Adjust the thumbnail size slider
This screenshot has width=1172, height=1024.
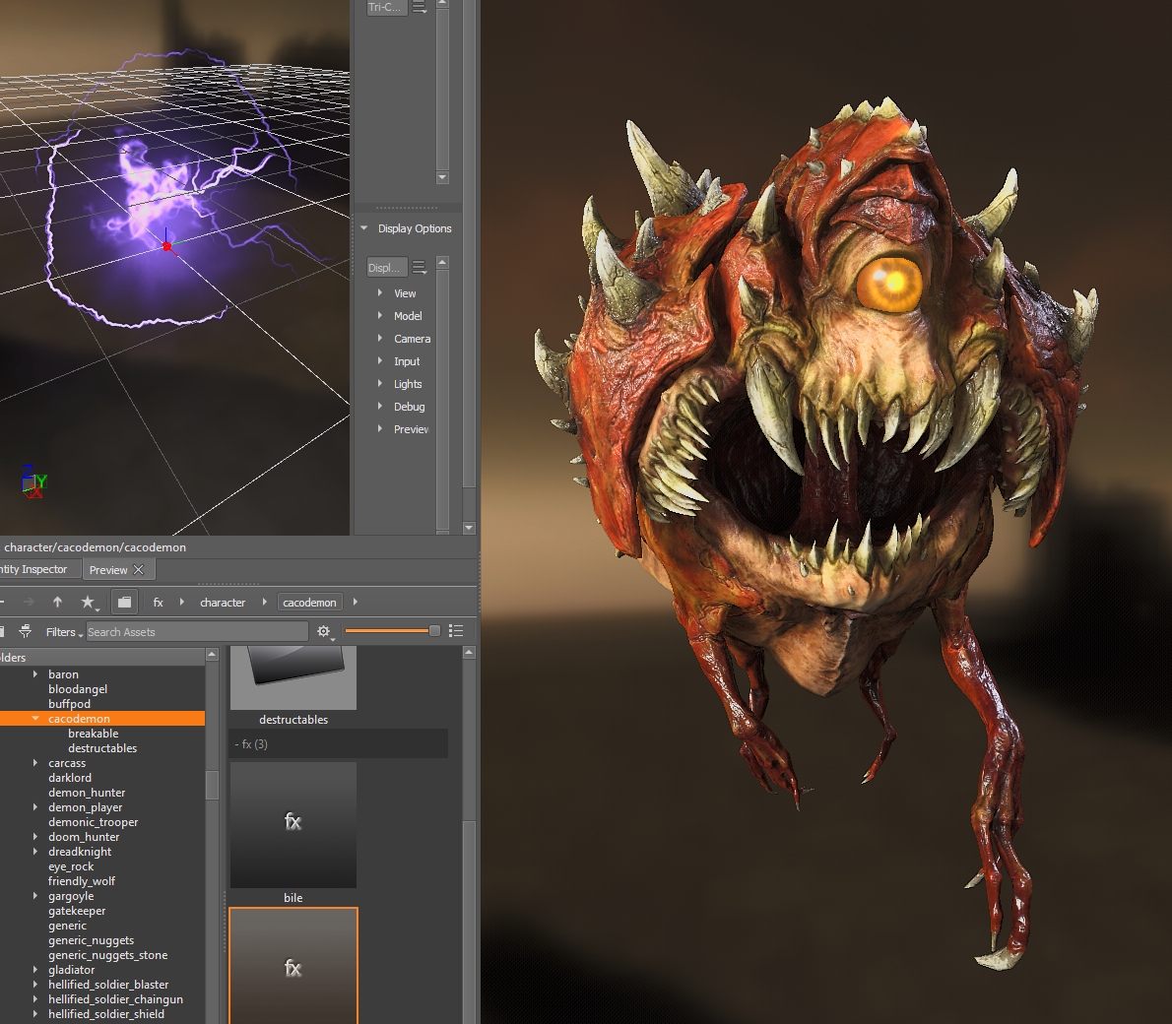pyautogui.click(x=433, y=631)
